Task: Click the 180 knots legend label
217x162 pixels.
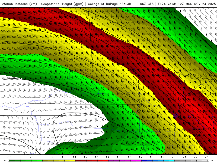Action: pos(153,157)
